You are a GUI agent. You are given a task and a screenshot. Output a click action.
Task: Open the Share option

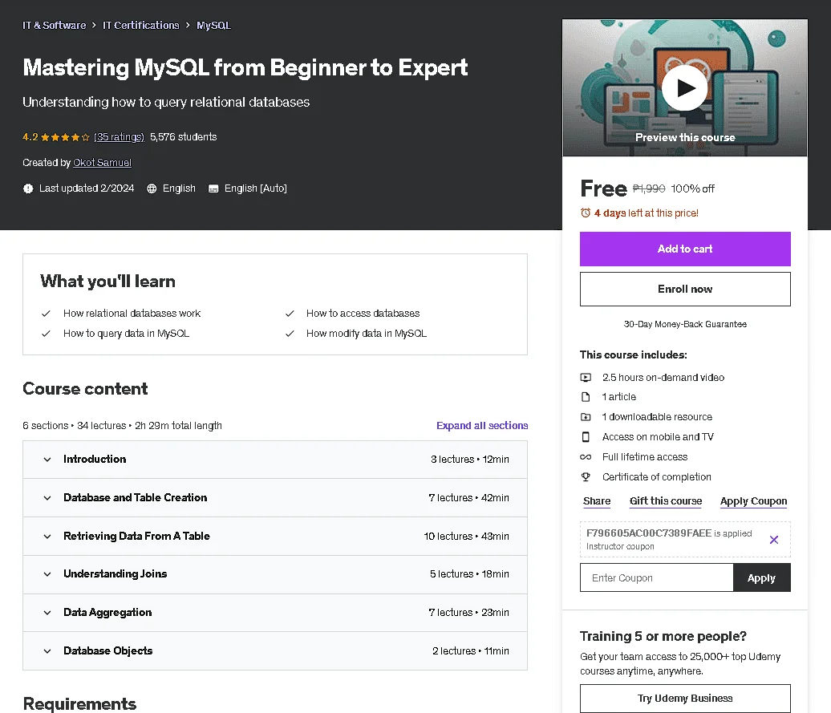click(597, 501)
